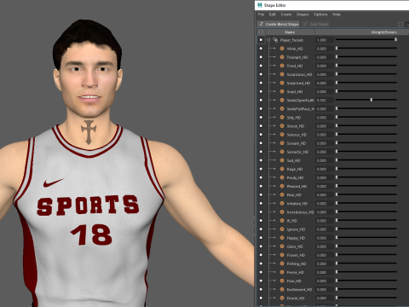Toggle visibility dot for SmileOpenFullFace row
409x307 pixels.
click(261, 100)
